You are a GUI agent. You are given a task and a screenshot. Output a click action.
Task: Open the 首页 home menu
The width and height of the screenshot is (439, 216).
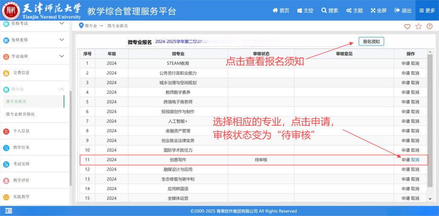tap(281, 11)
